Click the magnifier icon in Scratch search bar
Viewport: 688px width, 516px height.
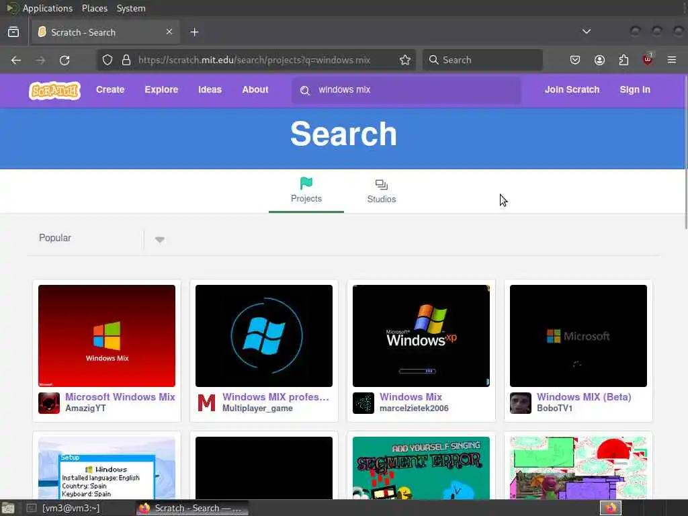coord(305,91)
